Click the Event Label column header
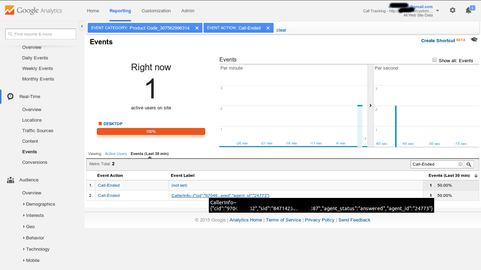The image size is (481, 270). click(183, 175)
